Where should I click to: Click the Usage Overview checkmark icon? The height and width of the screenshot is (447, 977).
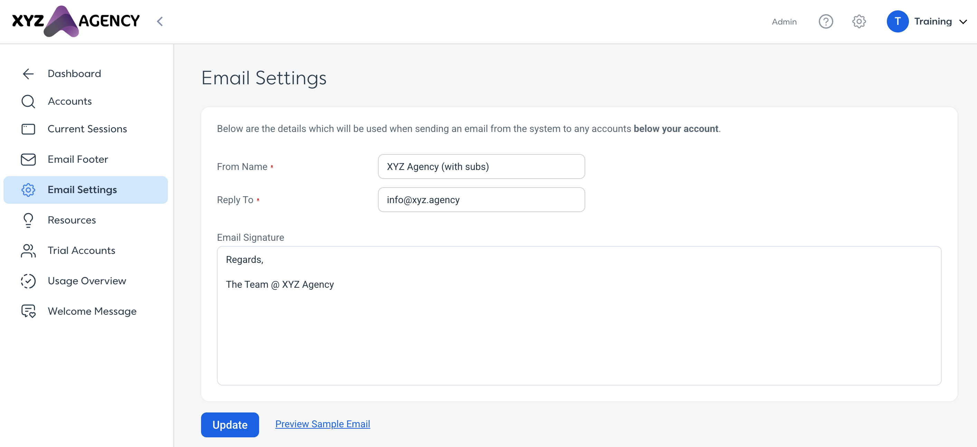(x=28, y=281)
